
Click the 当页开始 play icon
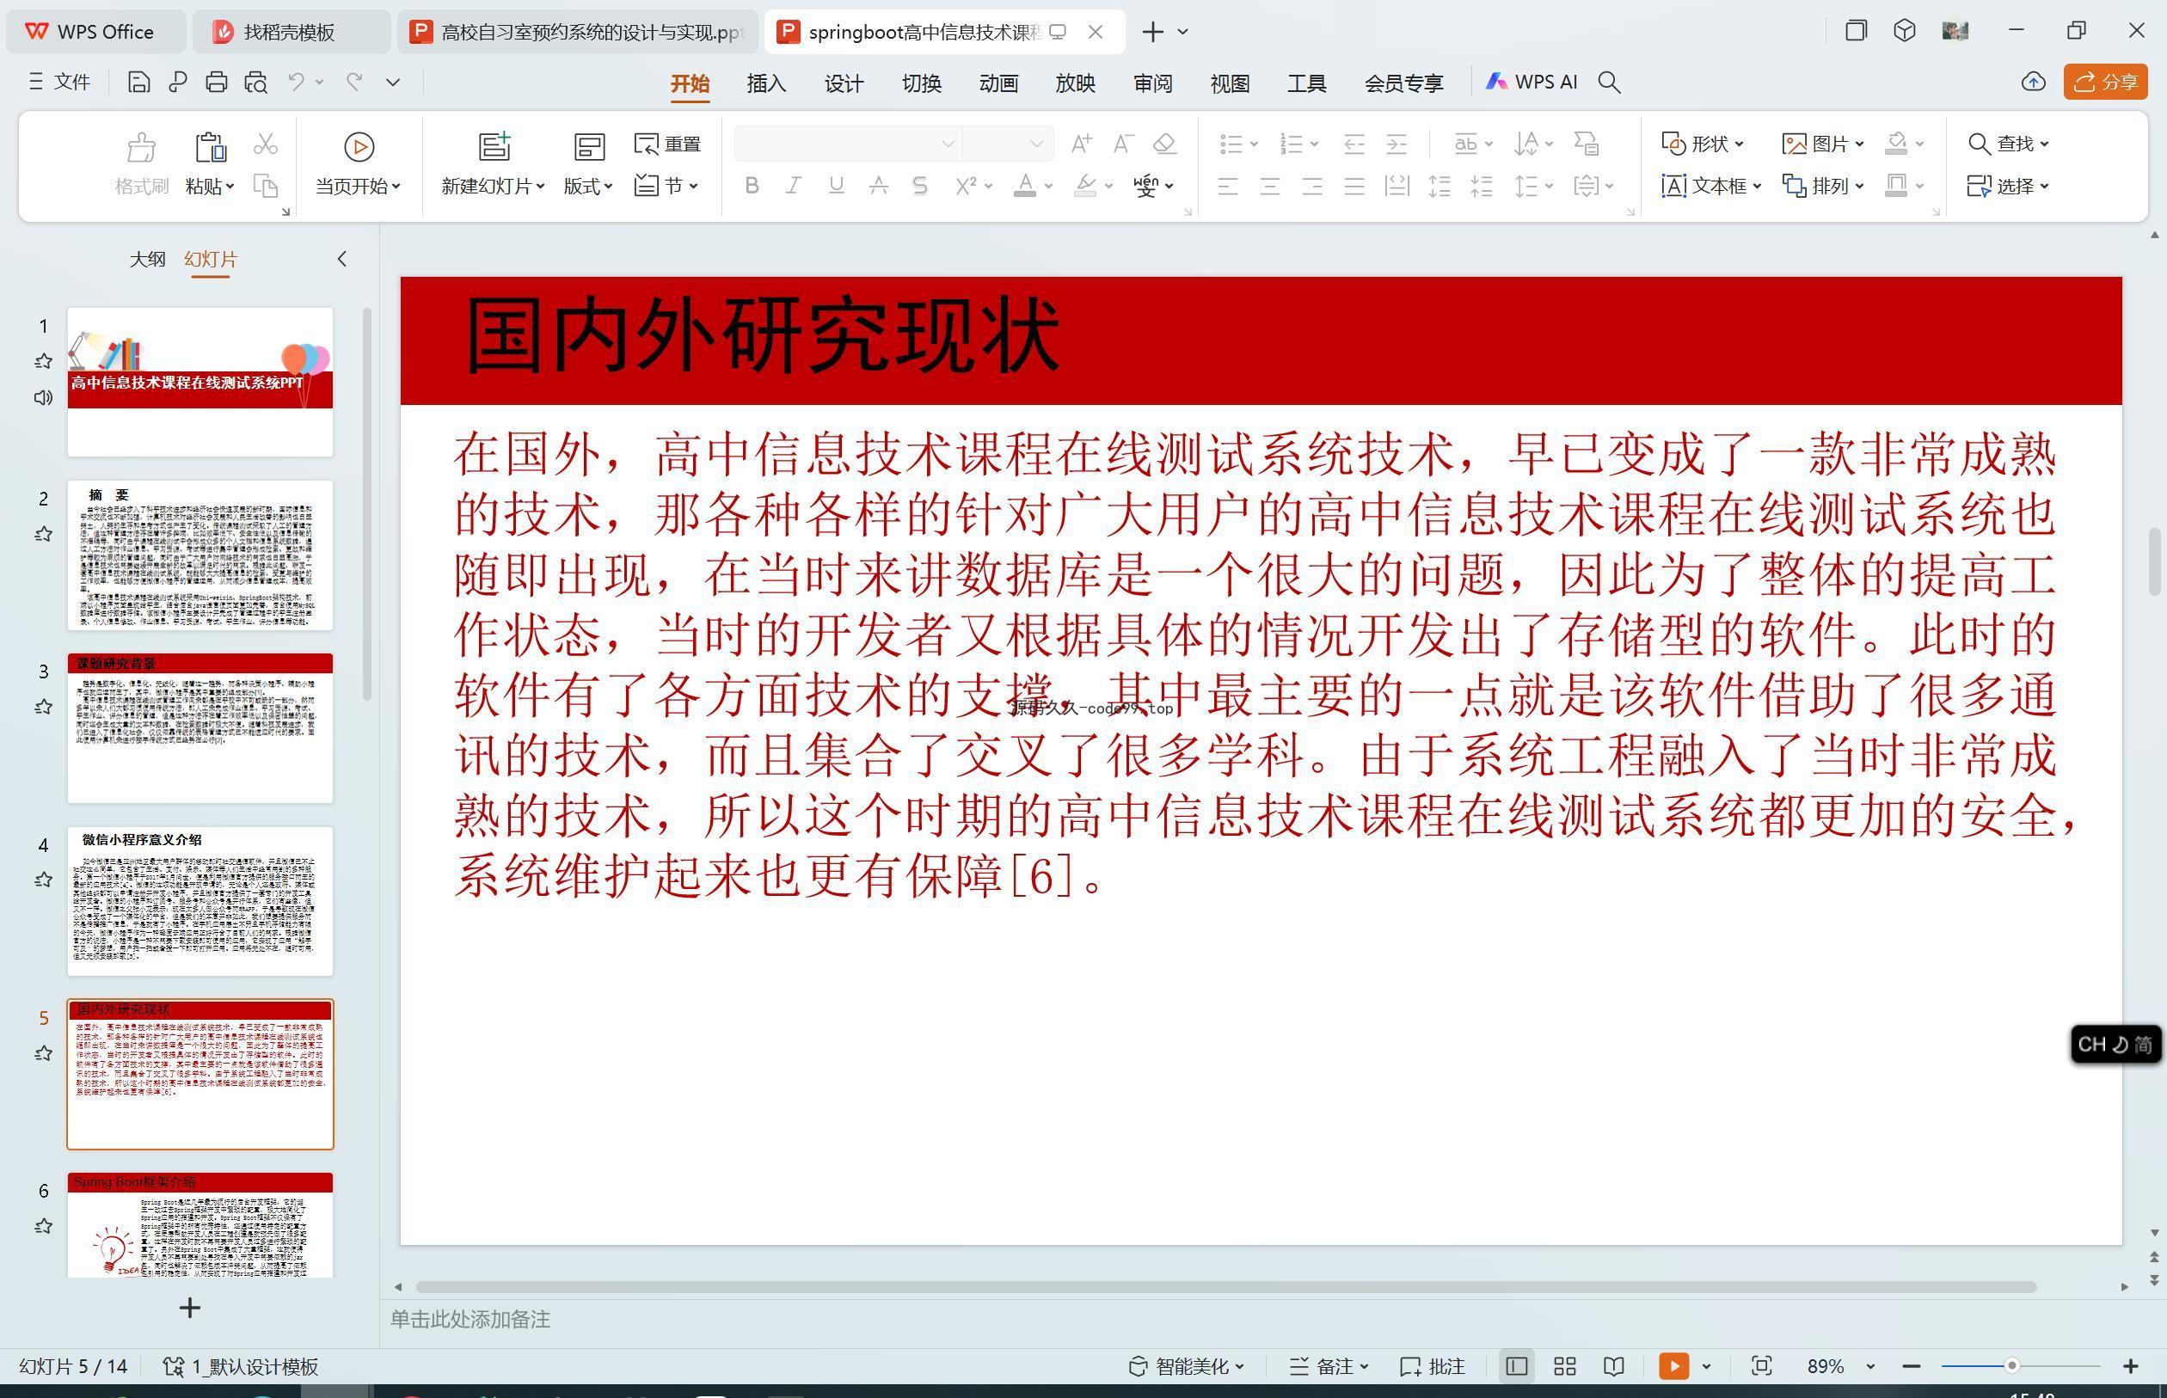pyautogui.click(x=359, y=146)
